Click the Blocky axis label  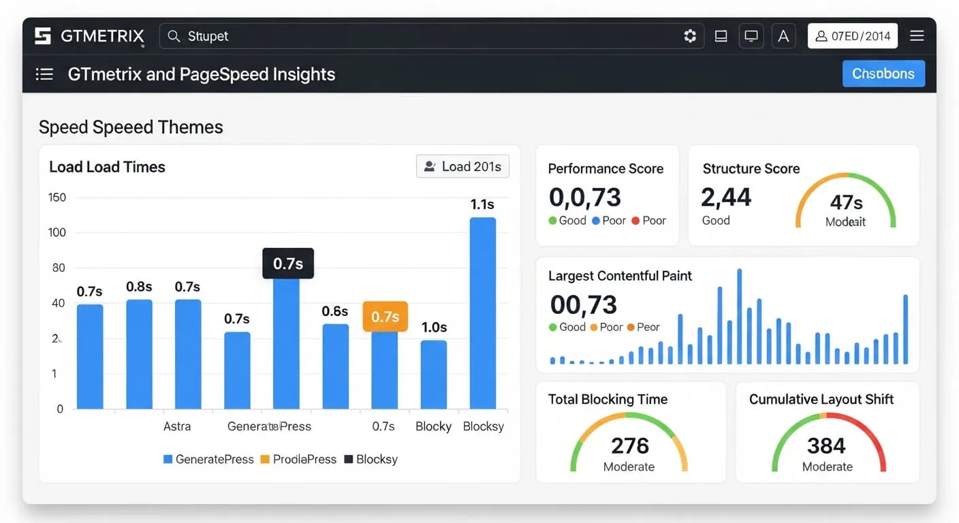point(434,426)
